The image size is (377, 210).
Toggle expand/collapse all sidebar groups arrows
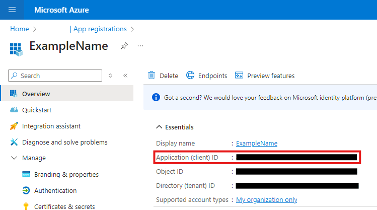(110, 76)
